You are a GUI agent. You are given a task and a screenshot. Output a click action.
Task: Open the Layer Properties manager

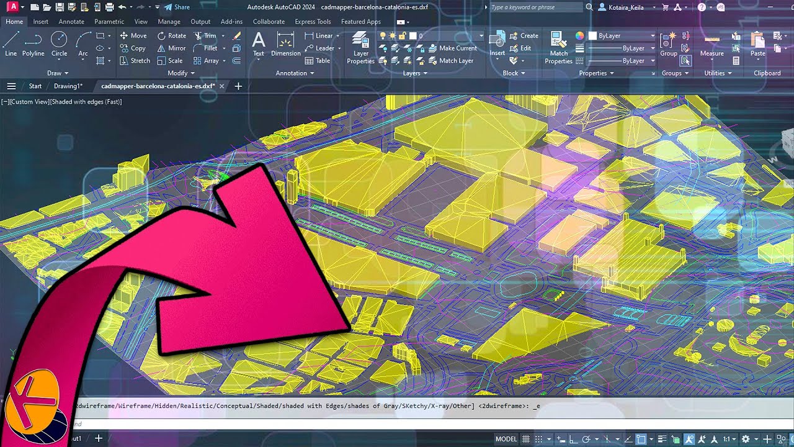point(360,47)
